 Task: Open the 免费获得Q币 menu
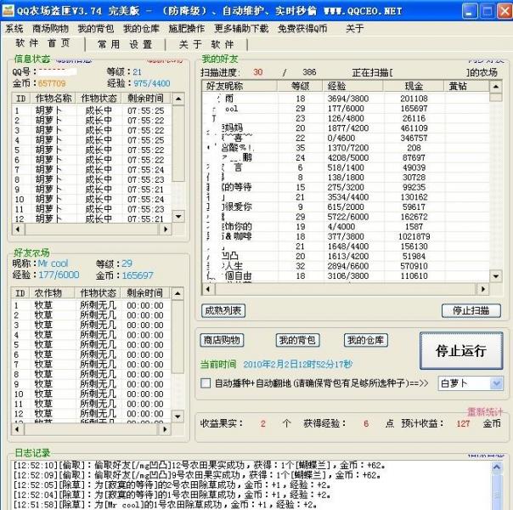click(x=302, y=29)
